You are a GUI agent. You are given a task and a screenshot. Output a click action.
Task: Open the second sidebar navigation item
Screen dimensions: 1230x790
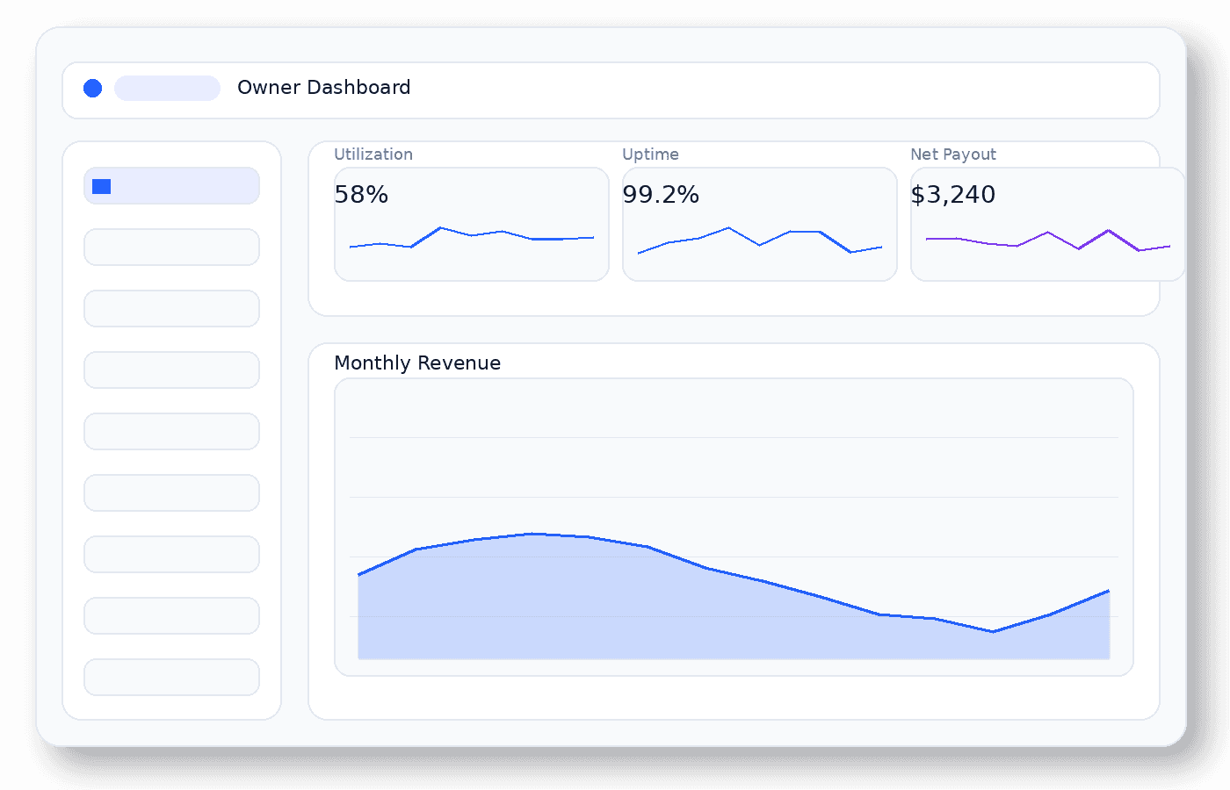[171, 247]
